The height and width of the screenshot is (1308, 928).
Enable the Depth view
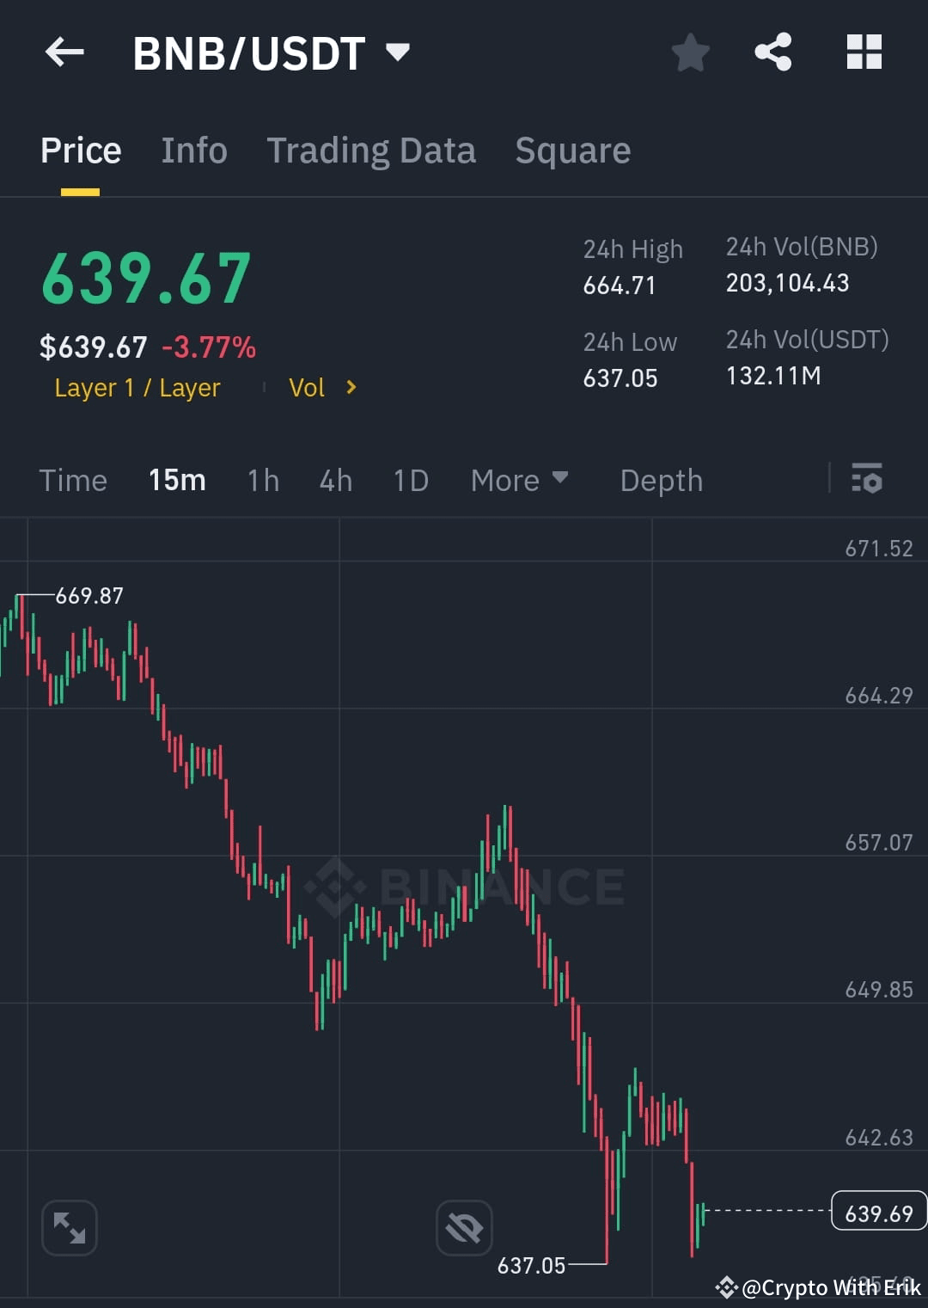(x=661, y=480)
